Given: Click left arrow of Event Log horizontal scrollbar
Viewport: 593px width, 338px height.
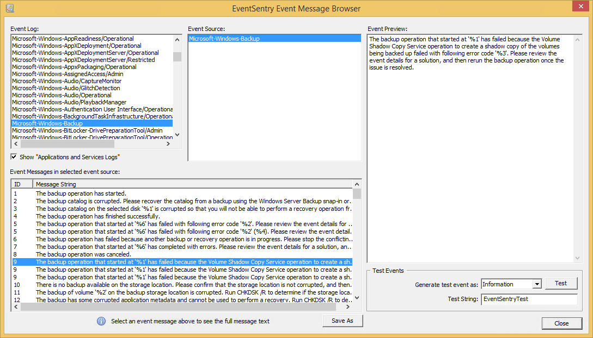Looking at the screenshot, I should [x=16, y=143].
